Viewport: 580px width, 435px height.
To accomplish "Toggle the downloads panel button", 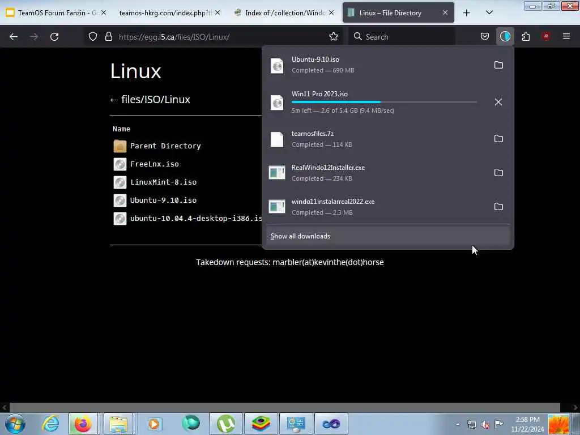I will [x=505, y=36].
